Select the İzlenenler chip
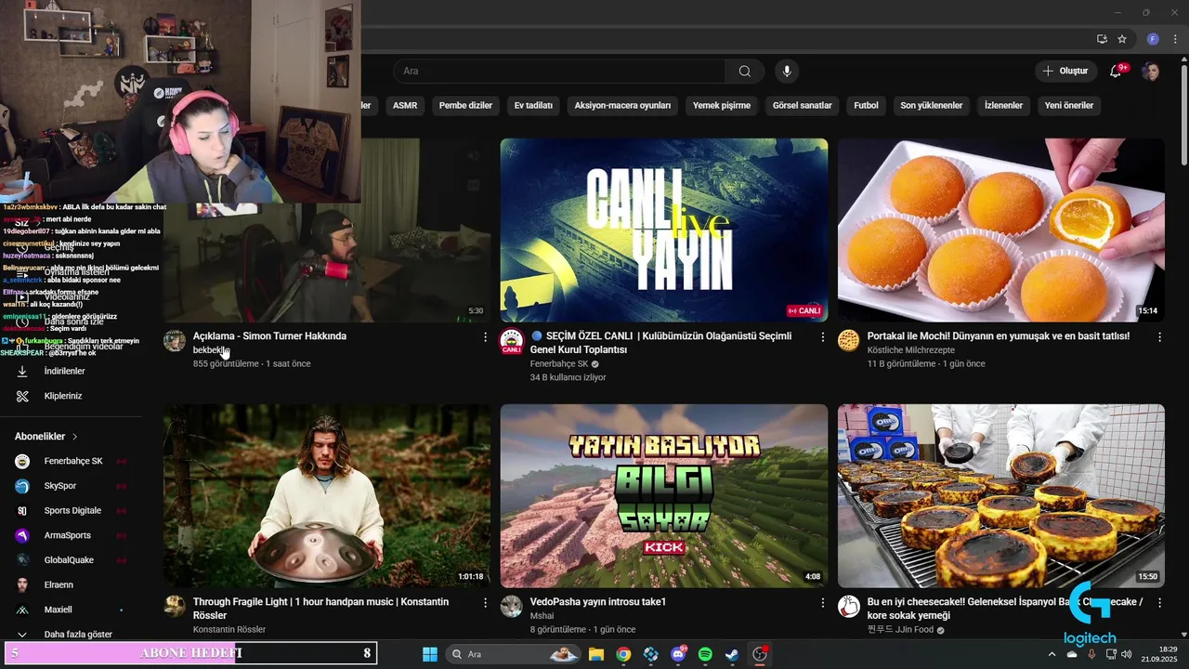Image resolution: width=1189 pixels, height=669 pixels. (1003, 105)
